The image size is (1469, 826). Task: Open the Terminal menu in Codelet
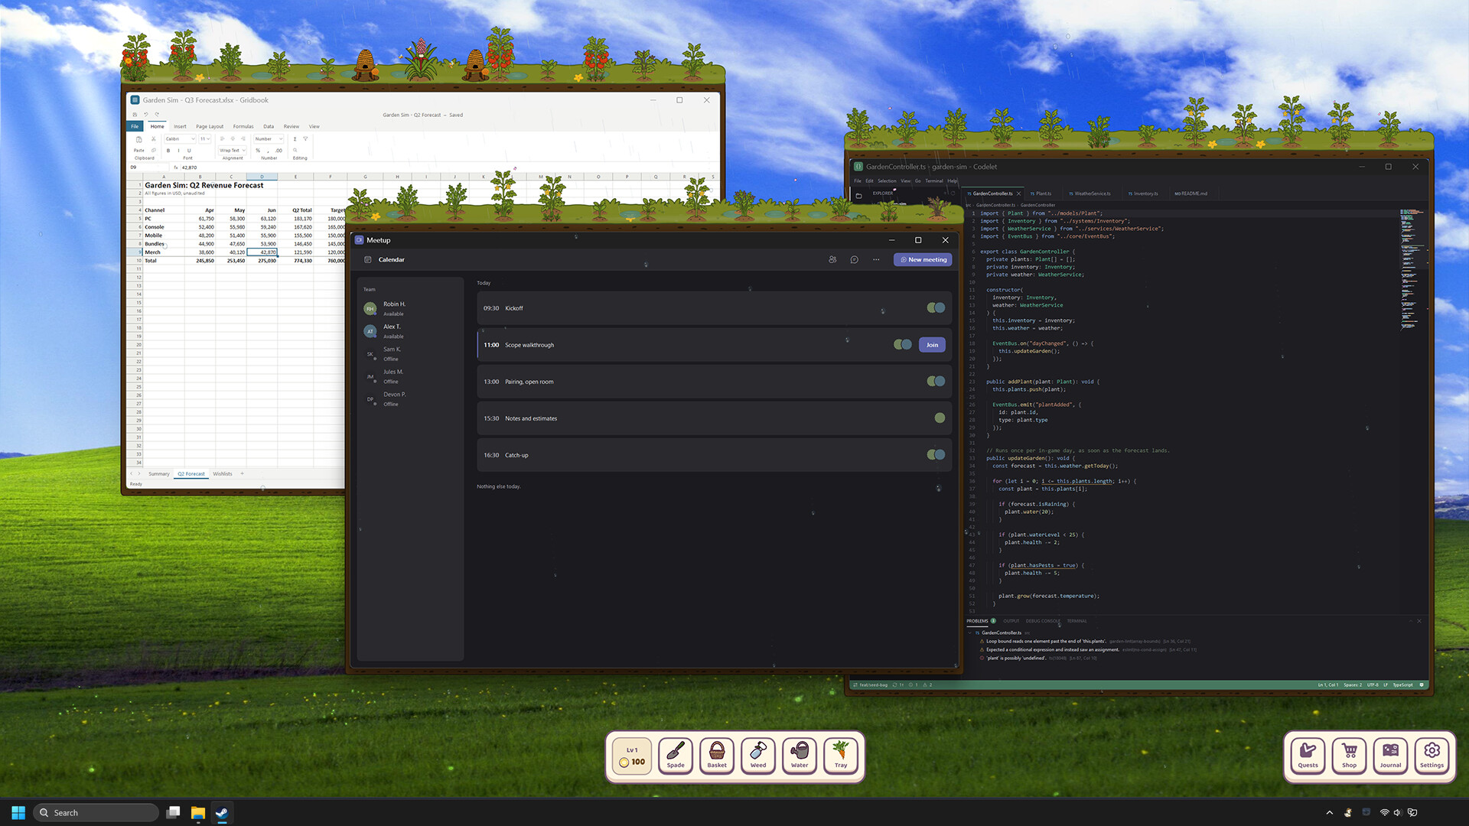tap(934, 181)
